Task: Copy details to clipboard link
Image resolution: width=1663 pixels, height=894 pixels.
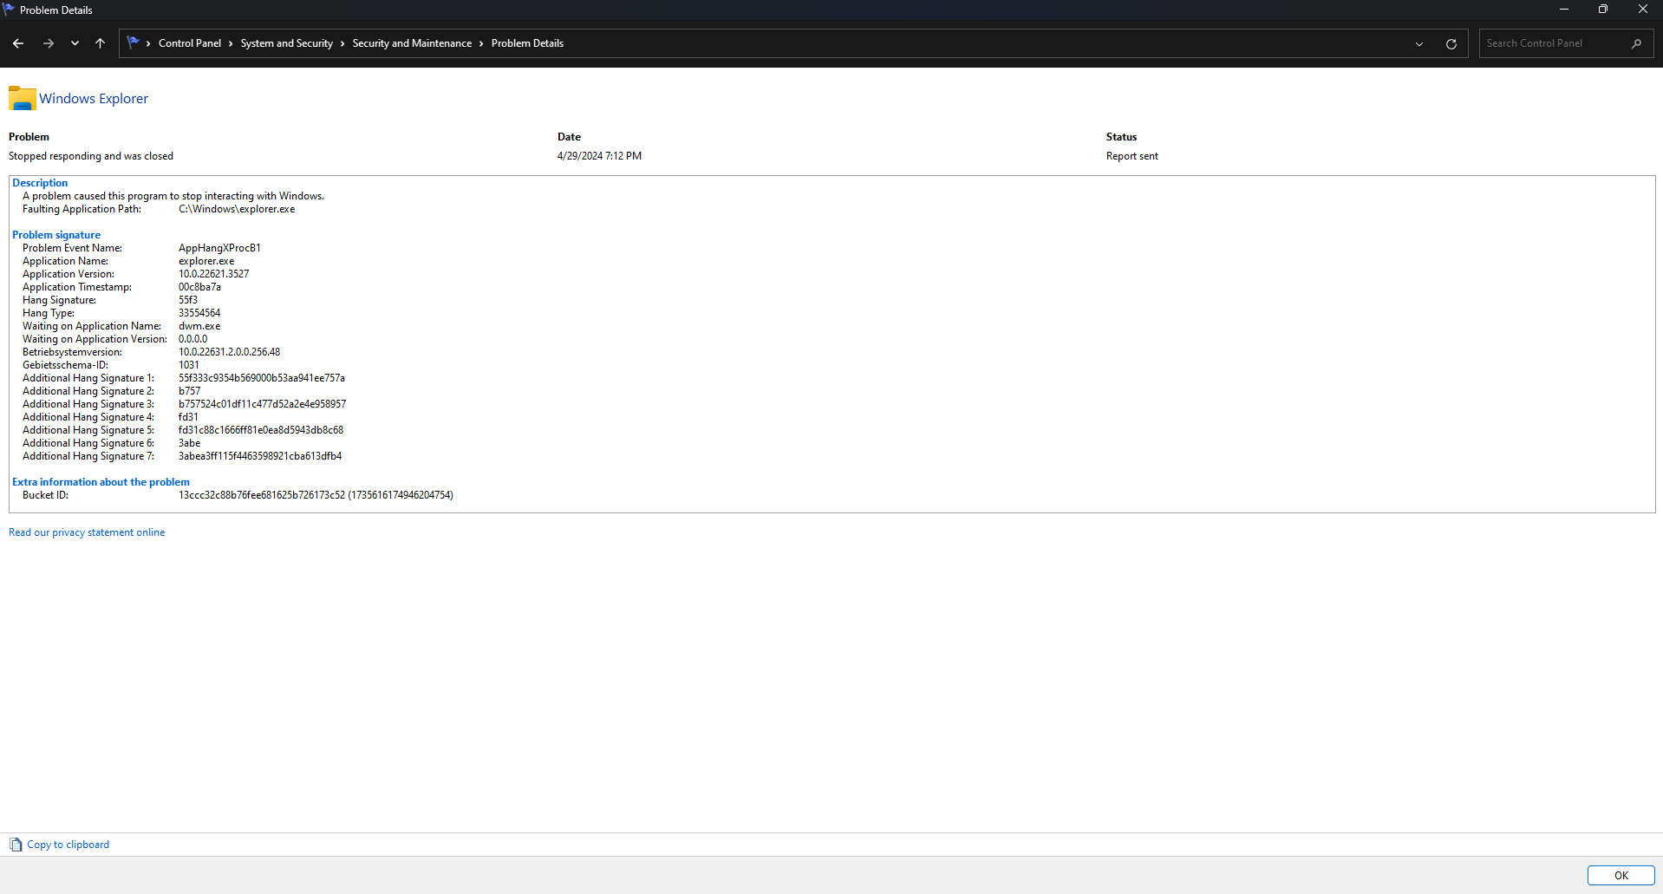Action: tap(68, 845)
